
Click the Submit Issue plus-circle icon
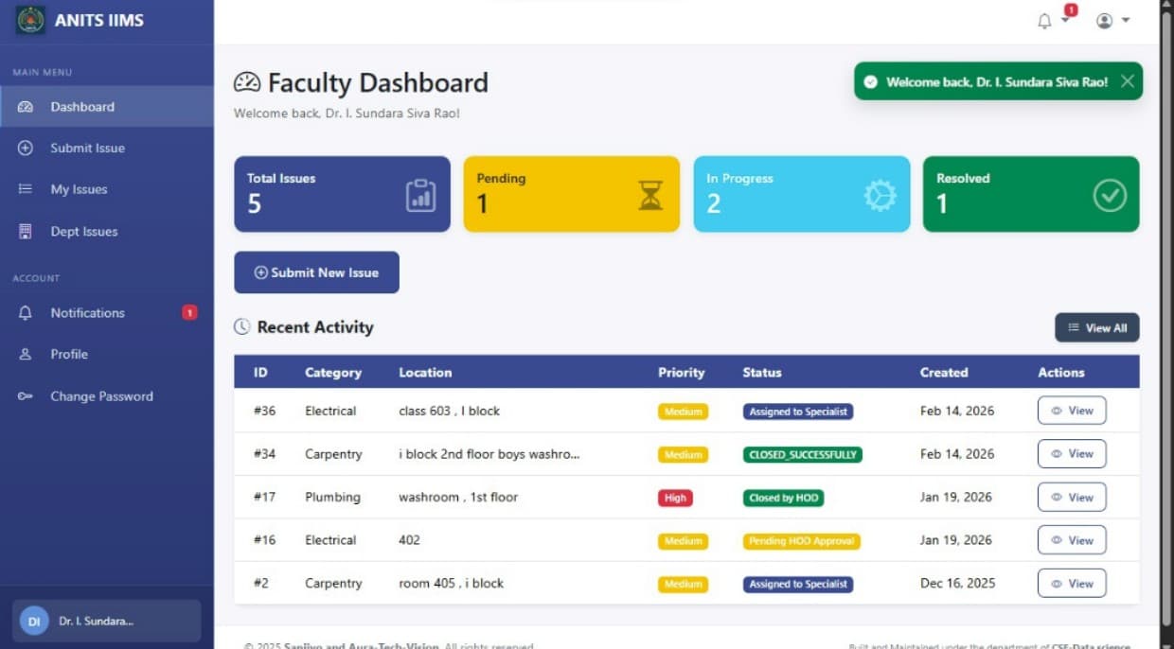(26, 149)
